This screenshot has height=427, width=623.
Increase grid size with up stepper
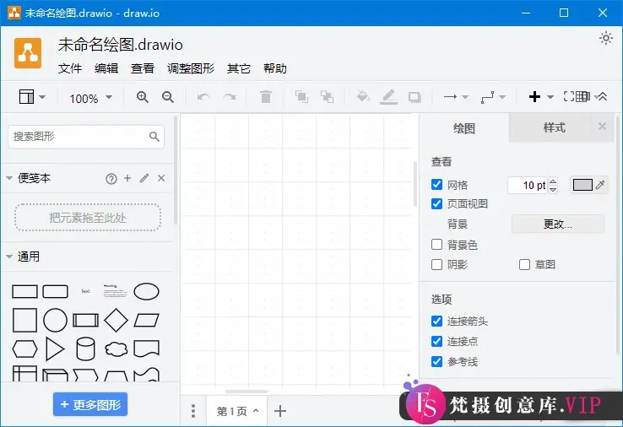click(553, 181)
